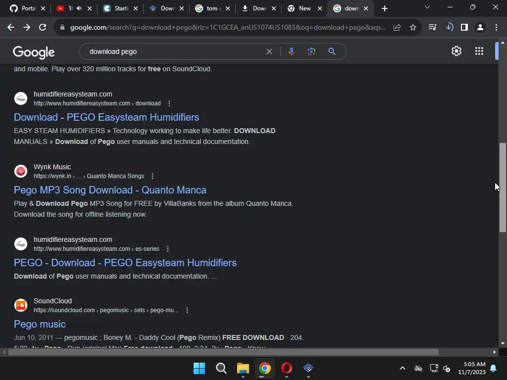
Task: Start voice search with microphone
Action: click(291, 51)
